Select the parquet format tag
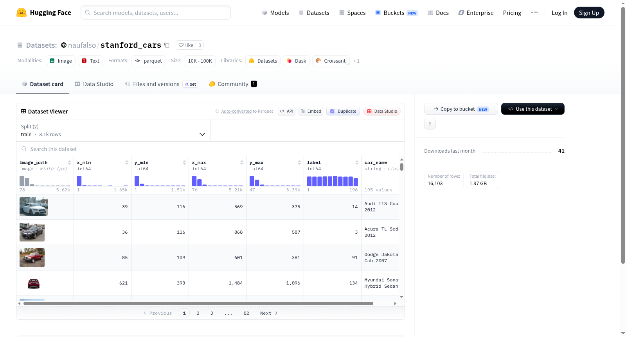The width and height of the screenshot is (626, 337). pos(148,61)
